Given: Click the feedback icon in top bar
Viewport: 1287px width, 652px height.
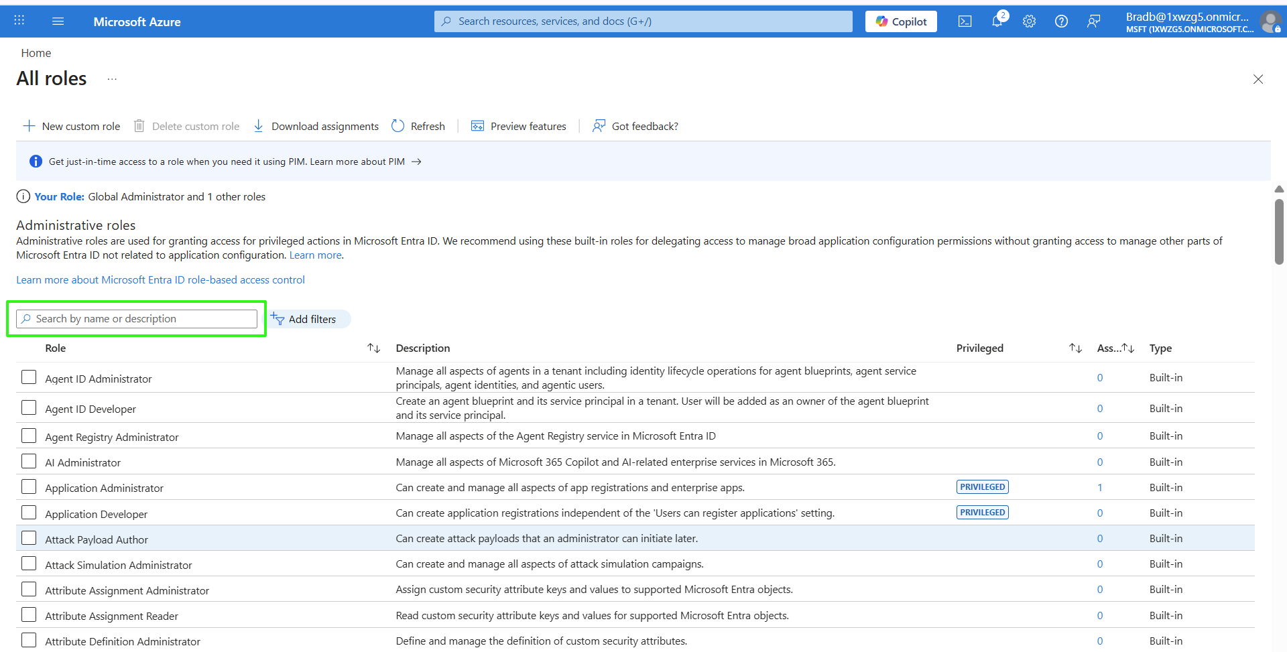Looking at the screenshot, I should pyautogui.click(x=1093, y=21).
